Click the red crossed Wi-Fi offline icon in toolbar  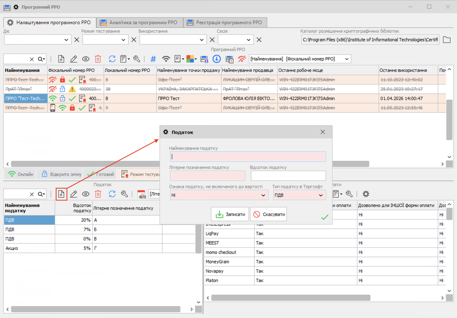242,59
